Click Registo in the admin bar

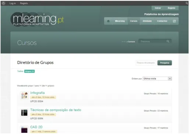(x=24, y=3)
